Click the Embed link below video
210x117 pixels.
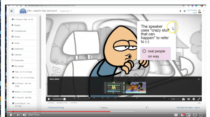[73, 103]
